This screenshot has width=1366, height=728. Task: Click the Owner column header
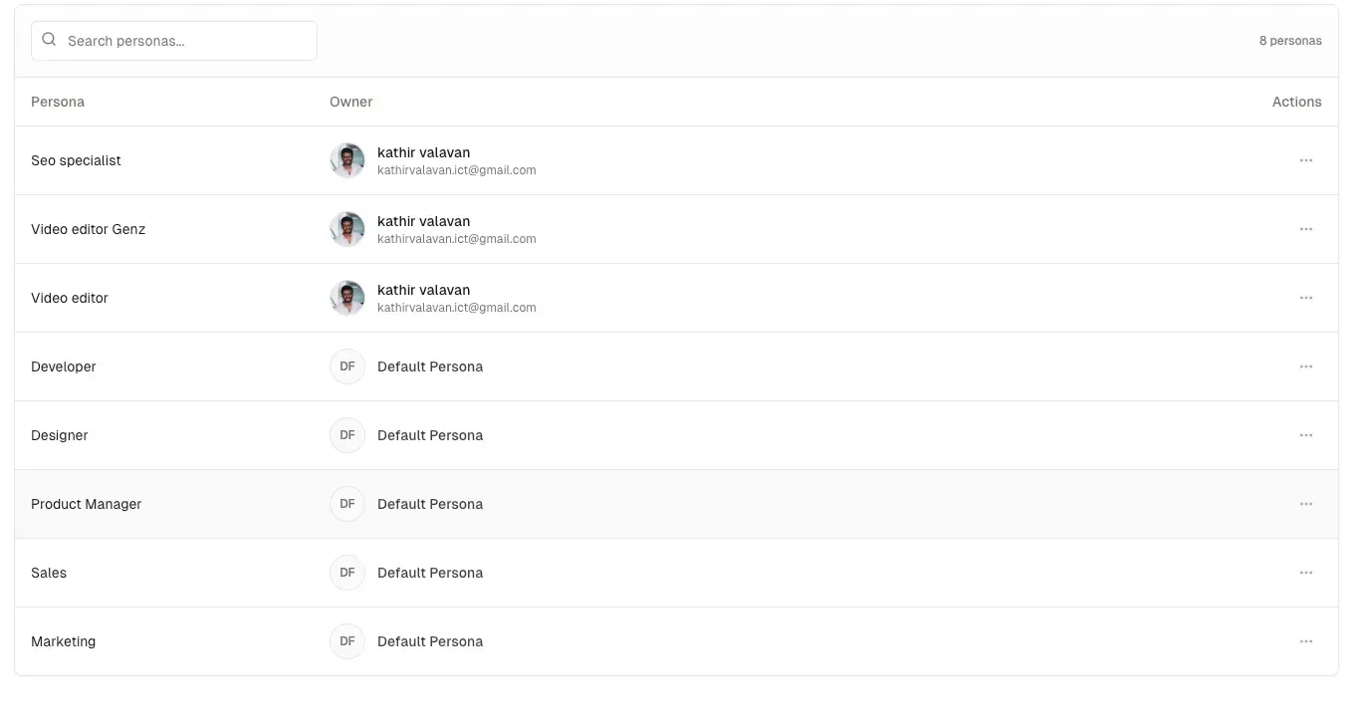[x=350, y=102]
